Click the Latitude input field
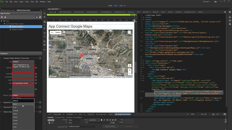This screenshot has width=232, height=130. [x=23, y=74]
